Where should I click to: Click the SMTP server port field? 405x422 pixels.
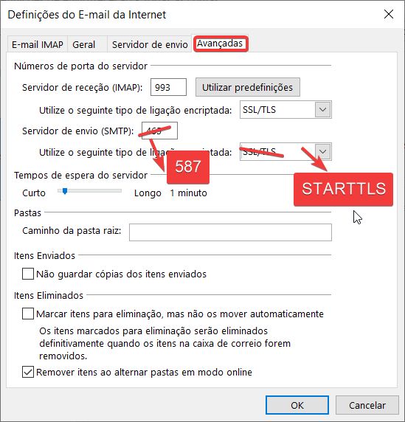[x=159, y=131]
